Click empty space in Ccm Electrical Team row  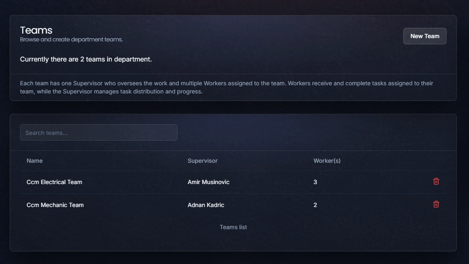(x=374, y=182)
